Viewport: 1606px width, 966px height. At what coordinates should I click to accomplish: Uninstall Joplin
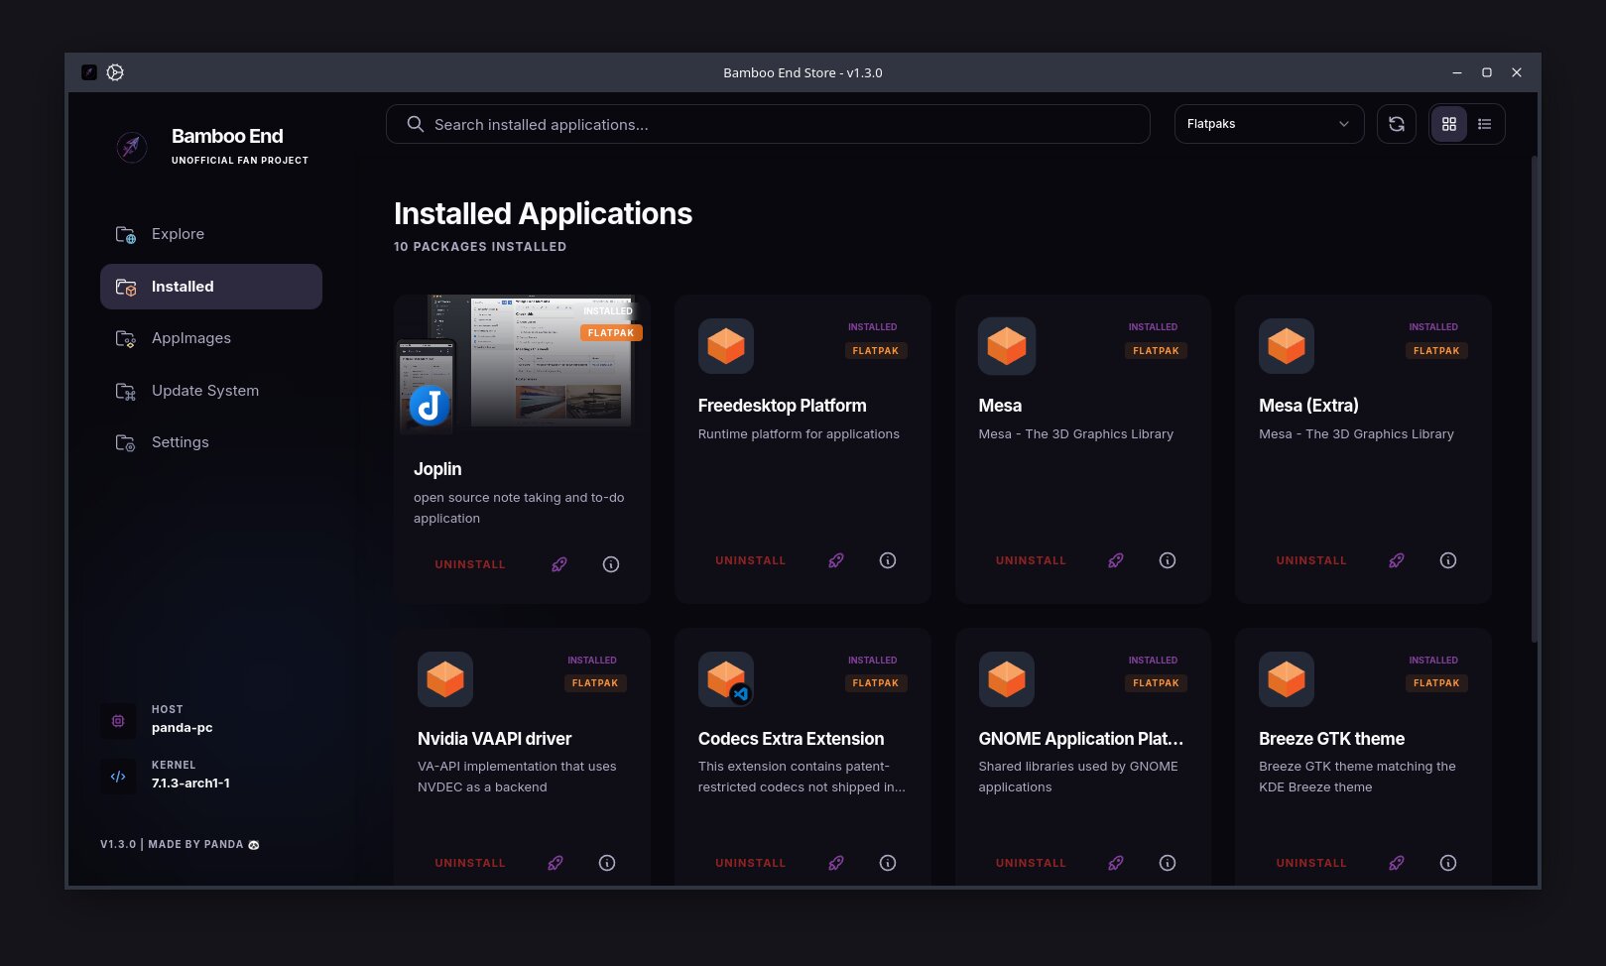470,564
